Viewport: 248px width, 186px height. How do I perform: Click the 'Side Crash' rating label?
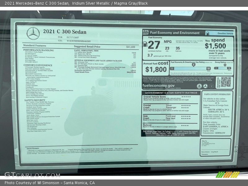[x=146, y=117]
